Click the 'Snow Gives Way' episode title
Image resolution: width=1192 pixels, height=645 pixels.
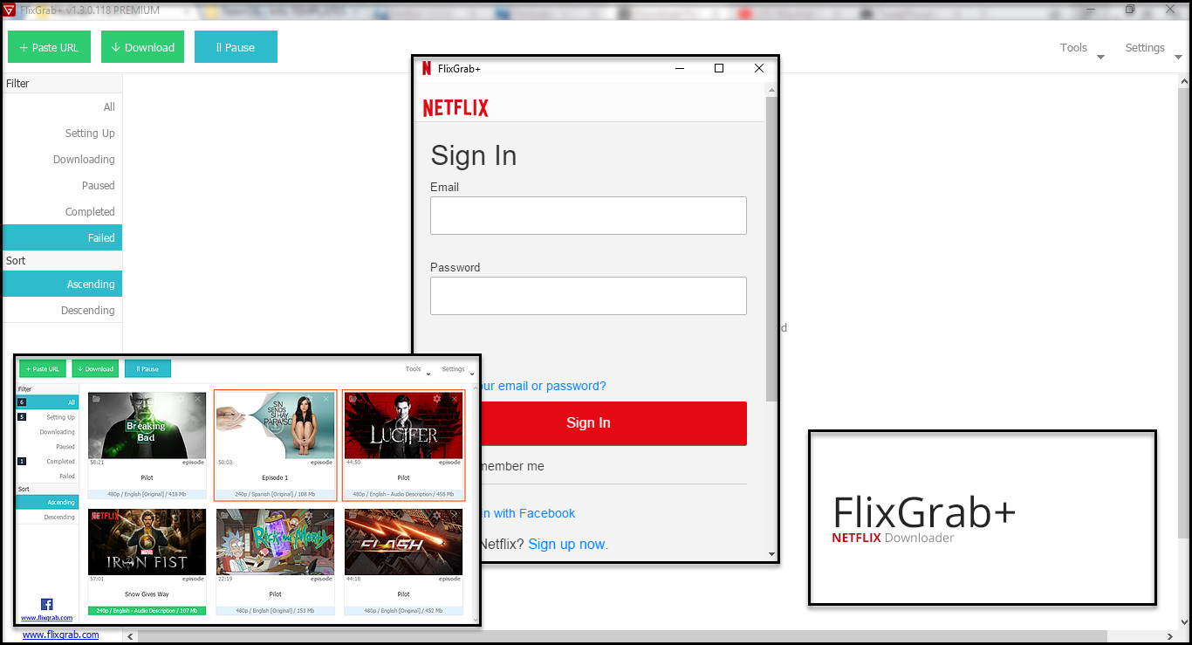coord(147,594)
